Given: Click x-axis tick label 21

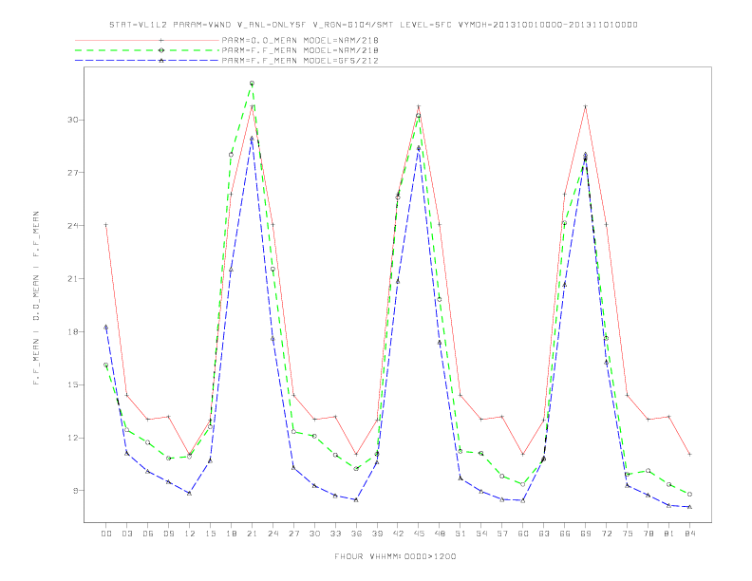Looking at the screenshot, I should click(252, 534).
